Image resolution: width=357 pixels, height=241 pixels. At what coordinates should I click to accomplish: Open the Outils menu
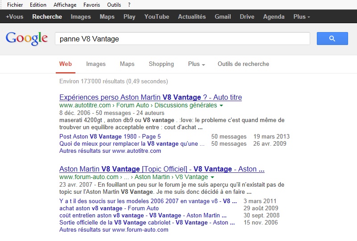[x=114, y=5]
